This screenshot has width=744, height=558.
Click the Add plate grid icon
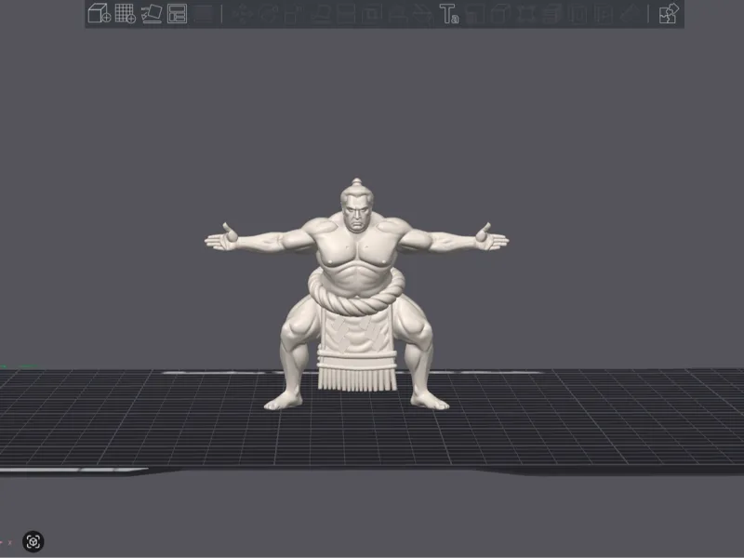[x=126, y=13]
